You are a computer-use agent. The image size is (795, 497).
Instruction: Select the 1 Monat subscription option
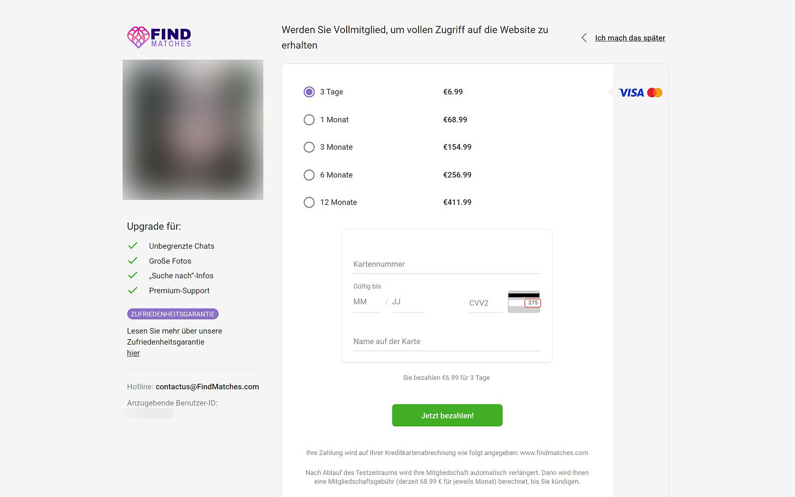click(309, 119)
